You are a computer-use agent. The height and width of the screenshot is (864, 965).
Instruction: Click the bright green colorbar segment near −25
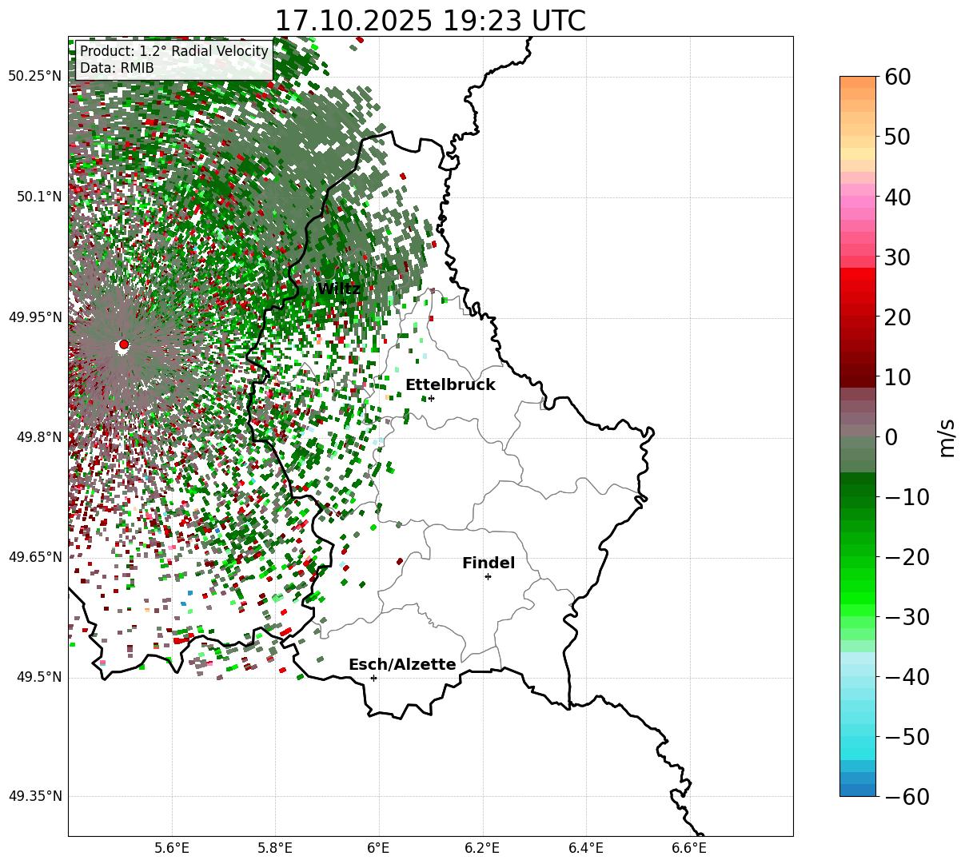858,587
